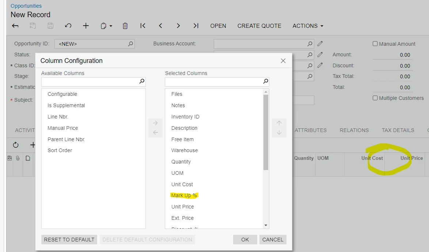Delete the record using the trash icon
The width and height of the screenshot is (429, 252).
coord(125,26)
